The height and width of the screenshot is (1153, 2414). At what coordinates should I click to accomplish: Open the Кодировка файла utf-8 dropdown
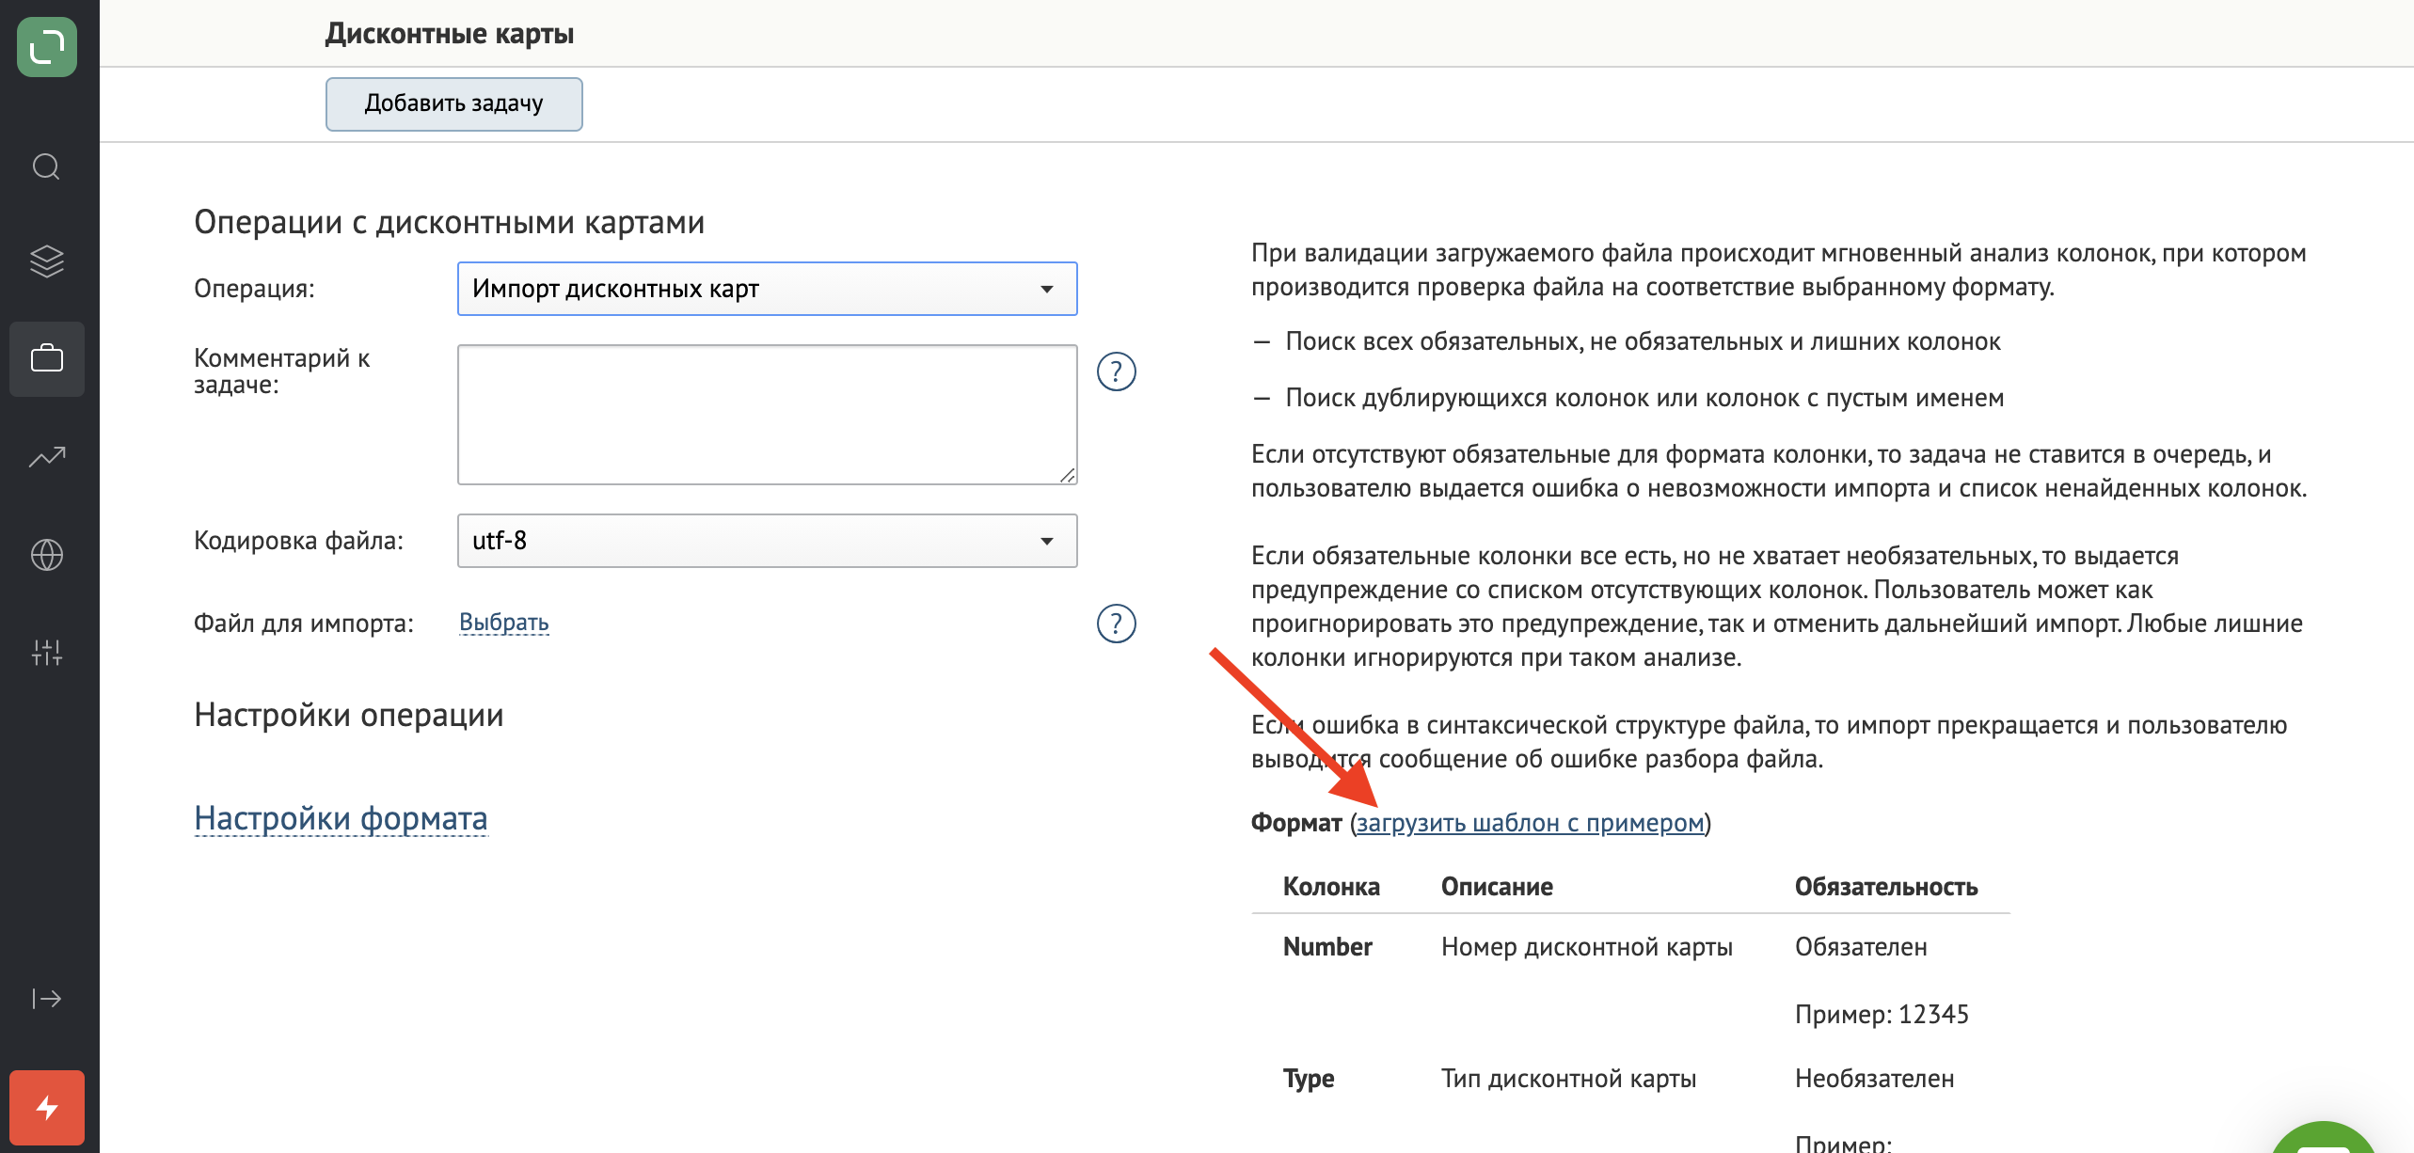[767, 541]
